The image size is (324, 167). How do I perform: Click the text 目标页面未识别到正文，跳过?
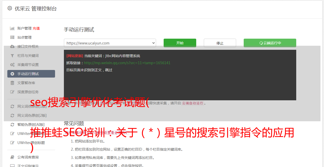click(x=89, y=70)
